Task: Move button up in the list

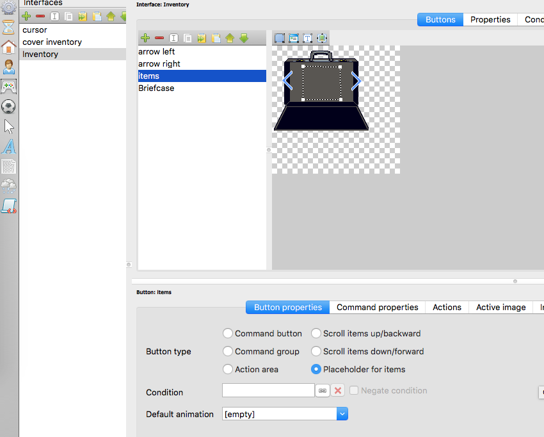Action: point(230,38)
